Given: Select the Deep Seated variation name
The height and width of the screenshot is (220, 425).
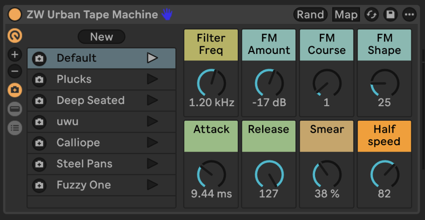Looking at the screenshot, I should (91, 101).
